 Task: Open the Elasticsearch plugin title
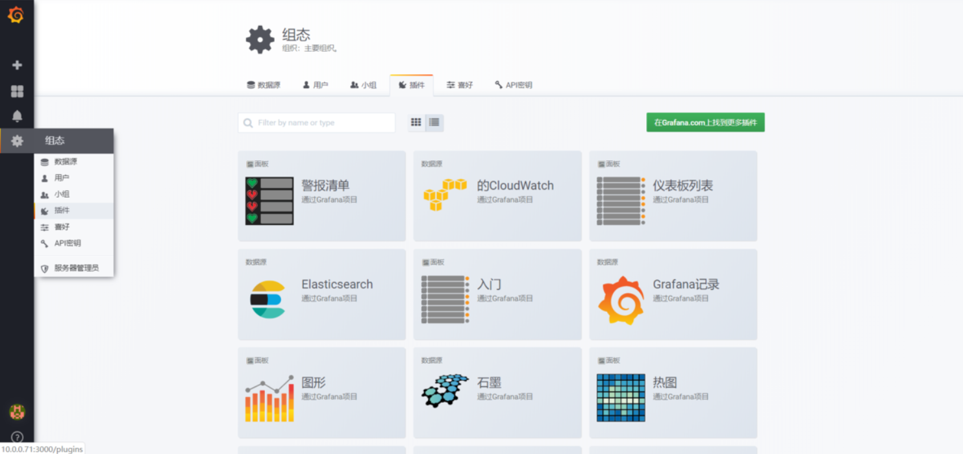pyautogui.click(x=337, y=284)
